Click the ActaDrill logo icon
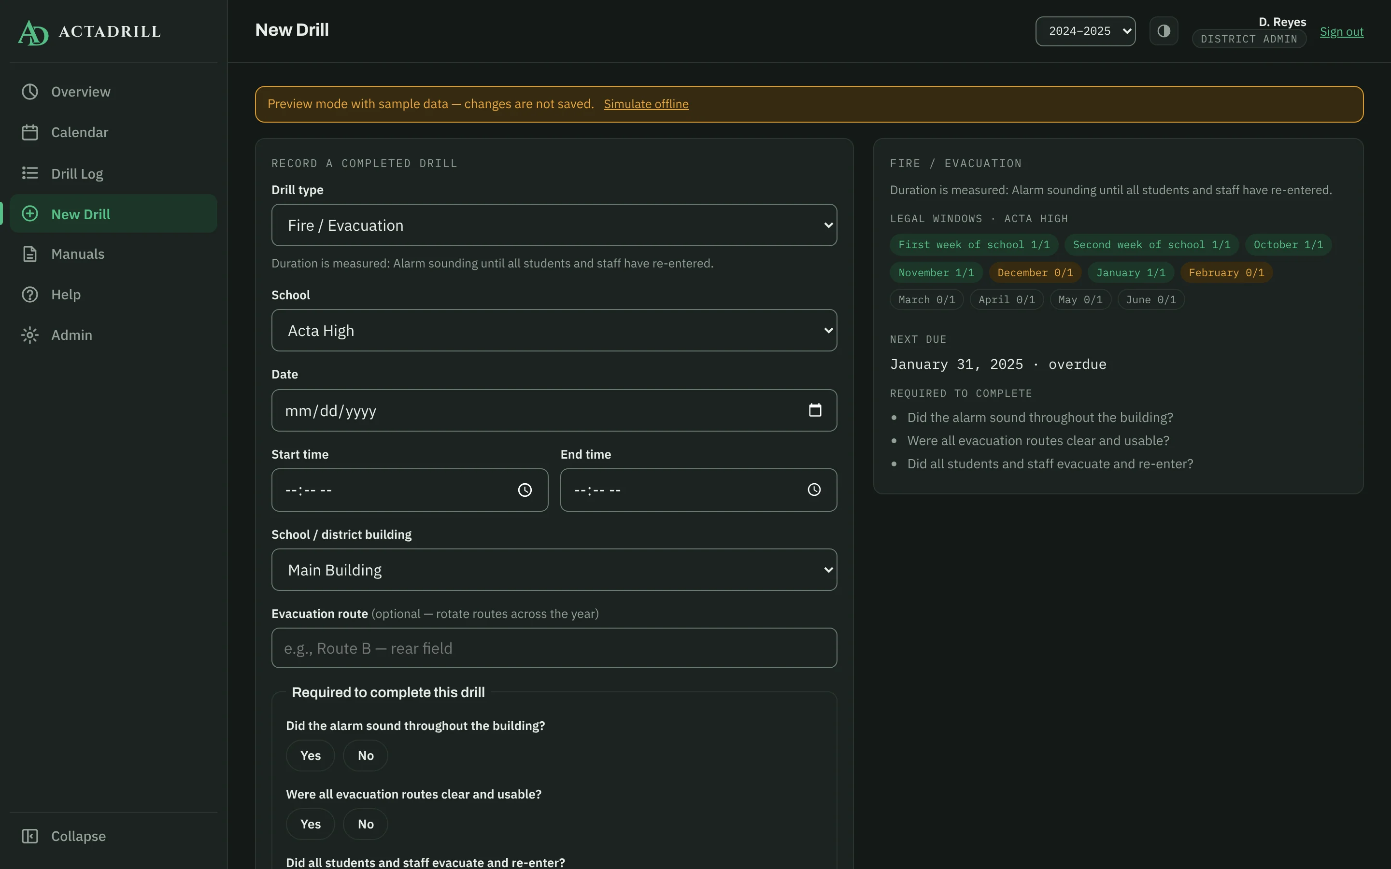The height and width of the screenshot is (869, 1391). click(x=33, y=32)
